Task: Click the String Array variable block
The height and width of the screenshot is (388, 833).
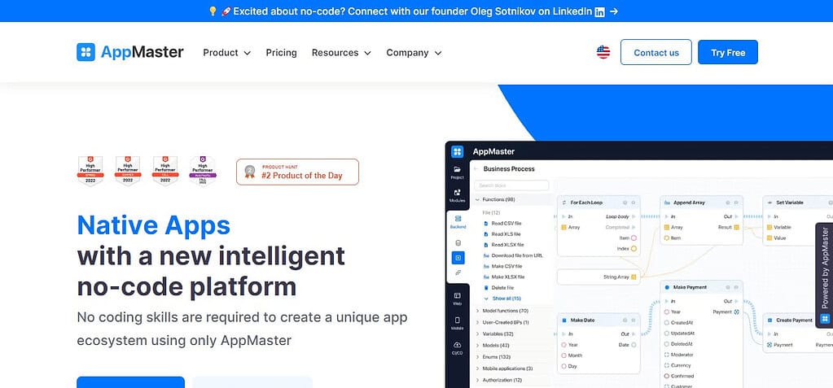Action: coord(598,277)
